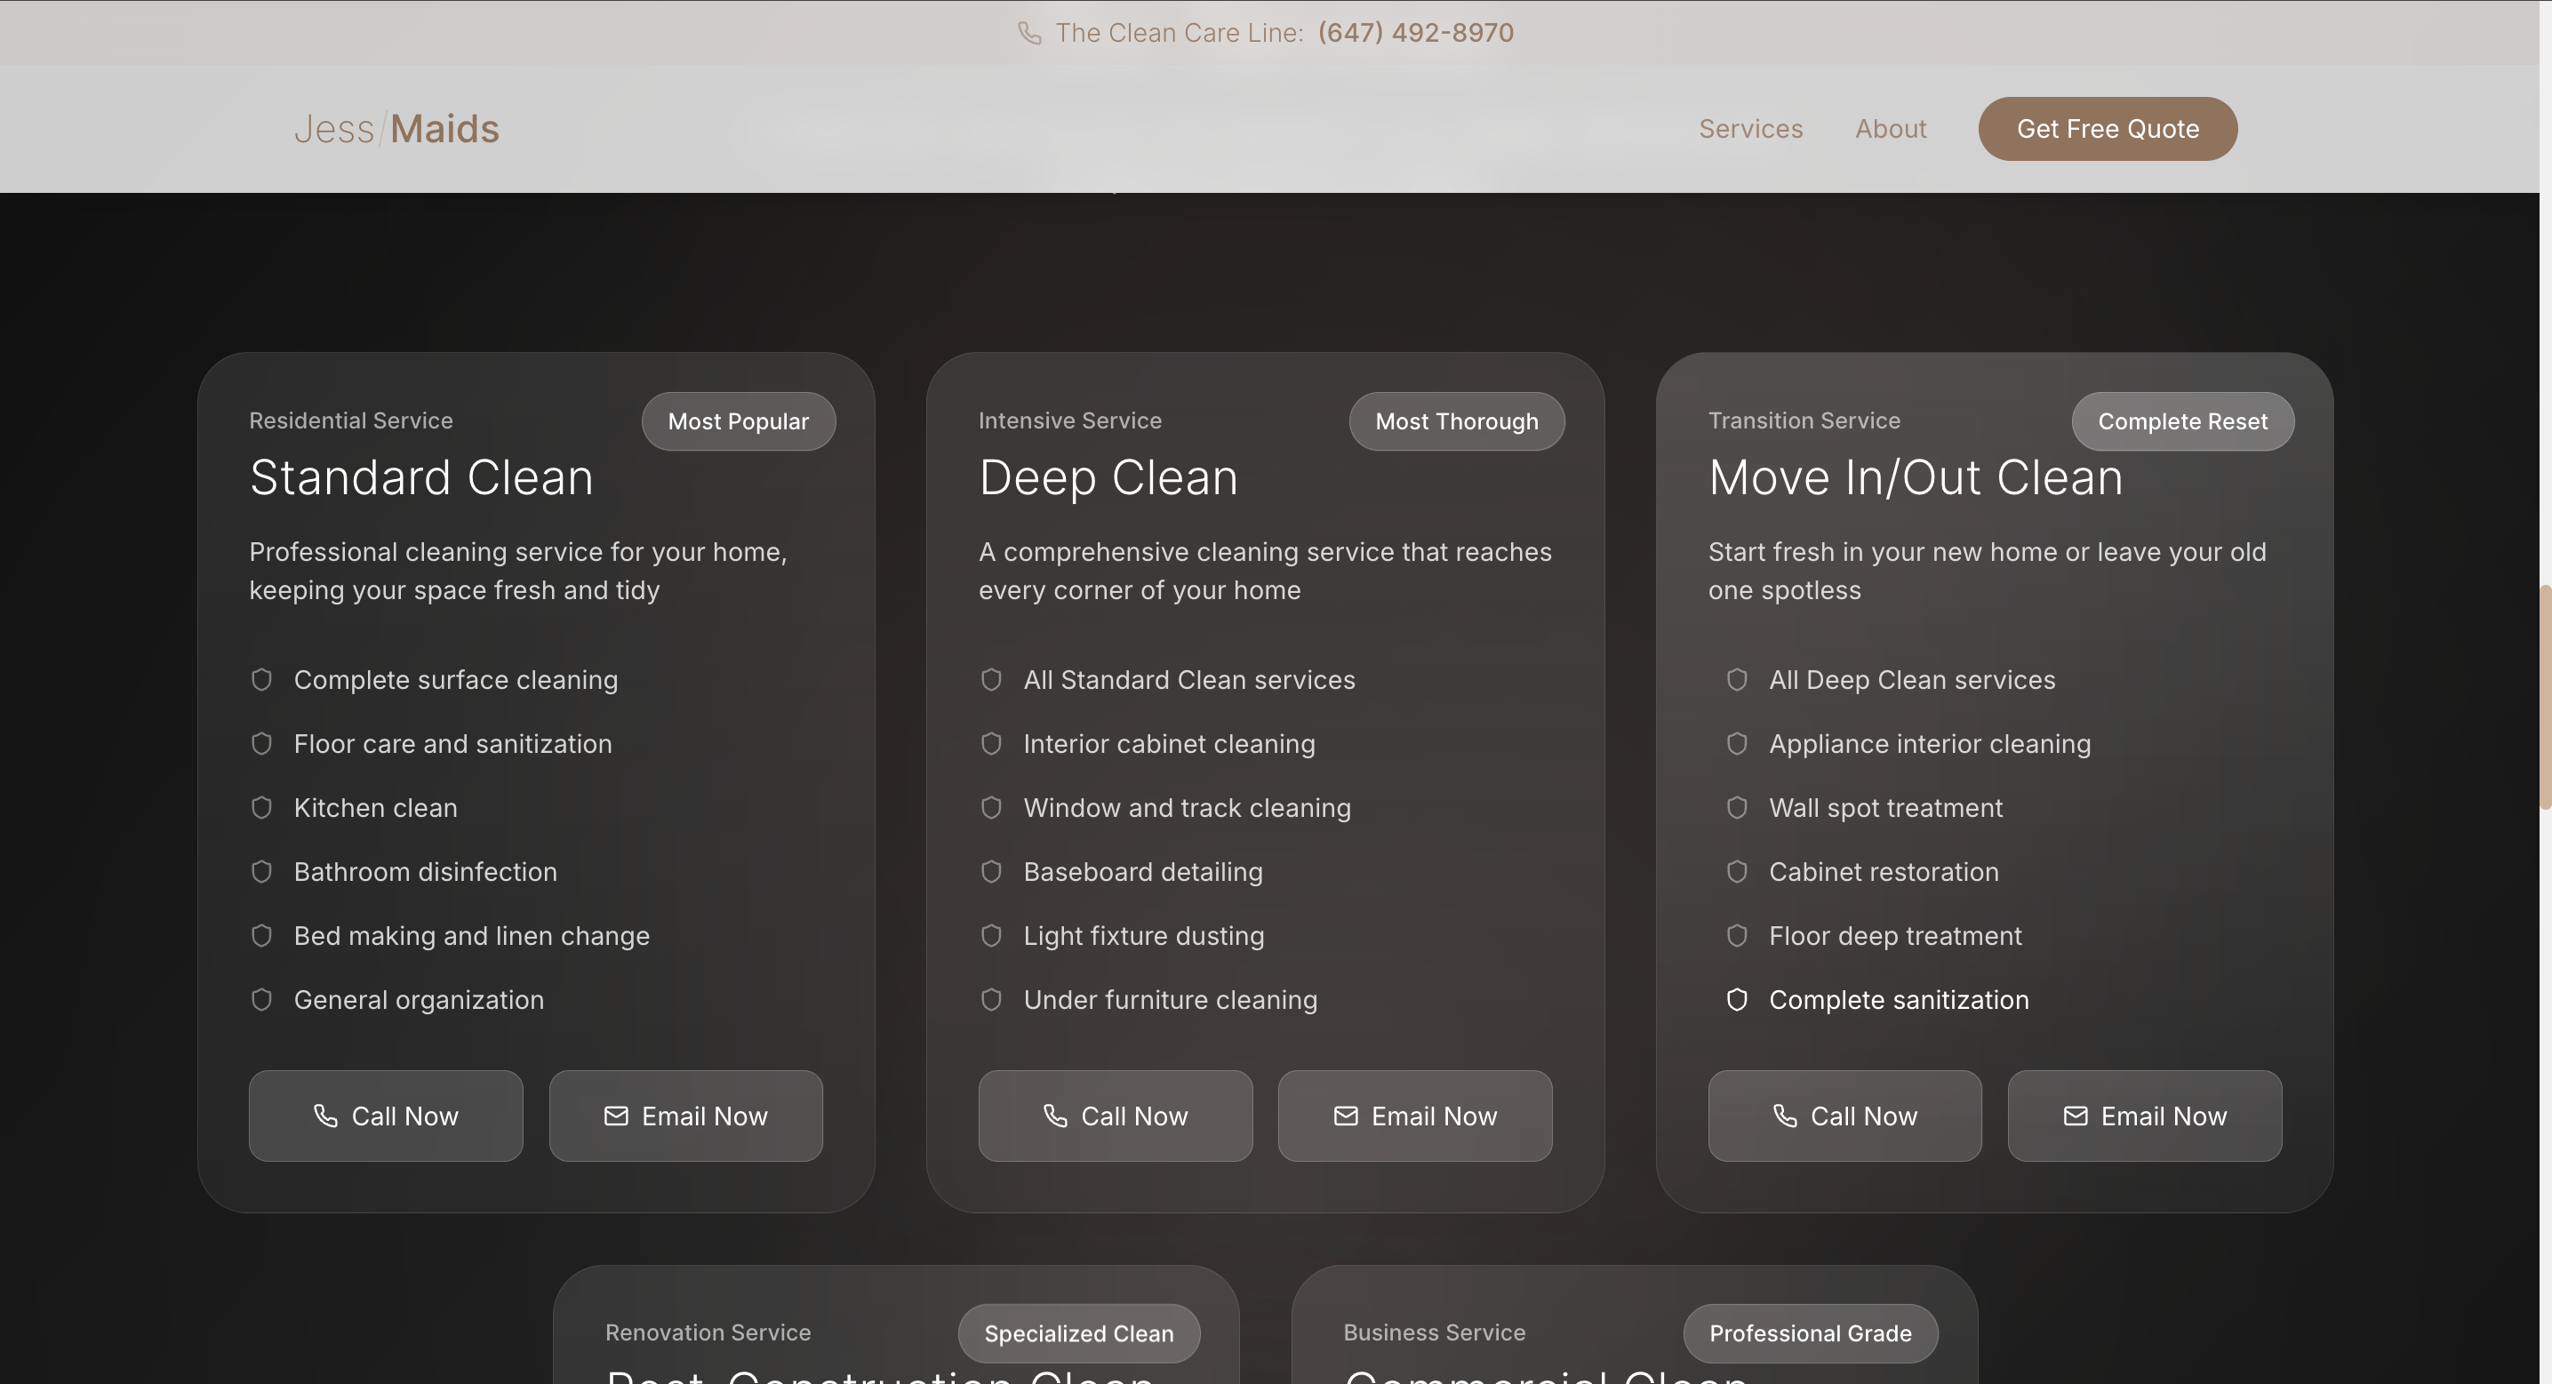2552x1384 pixels.
Task: Click the phone icon beside Clean Care Line
Action: [x=1029, y=33]
